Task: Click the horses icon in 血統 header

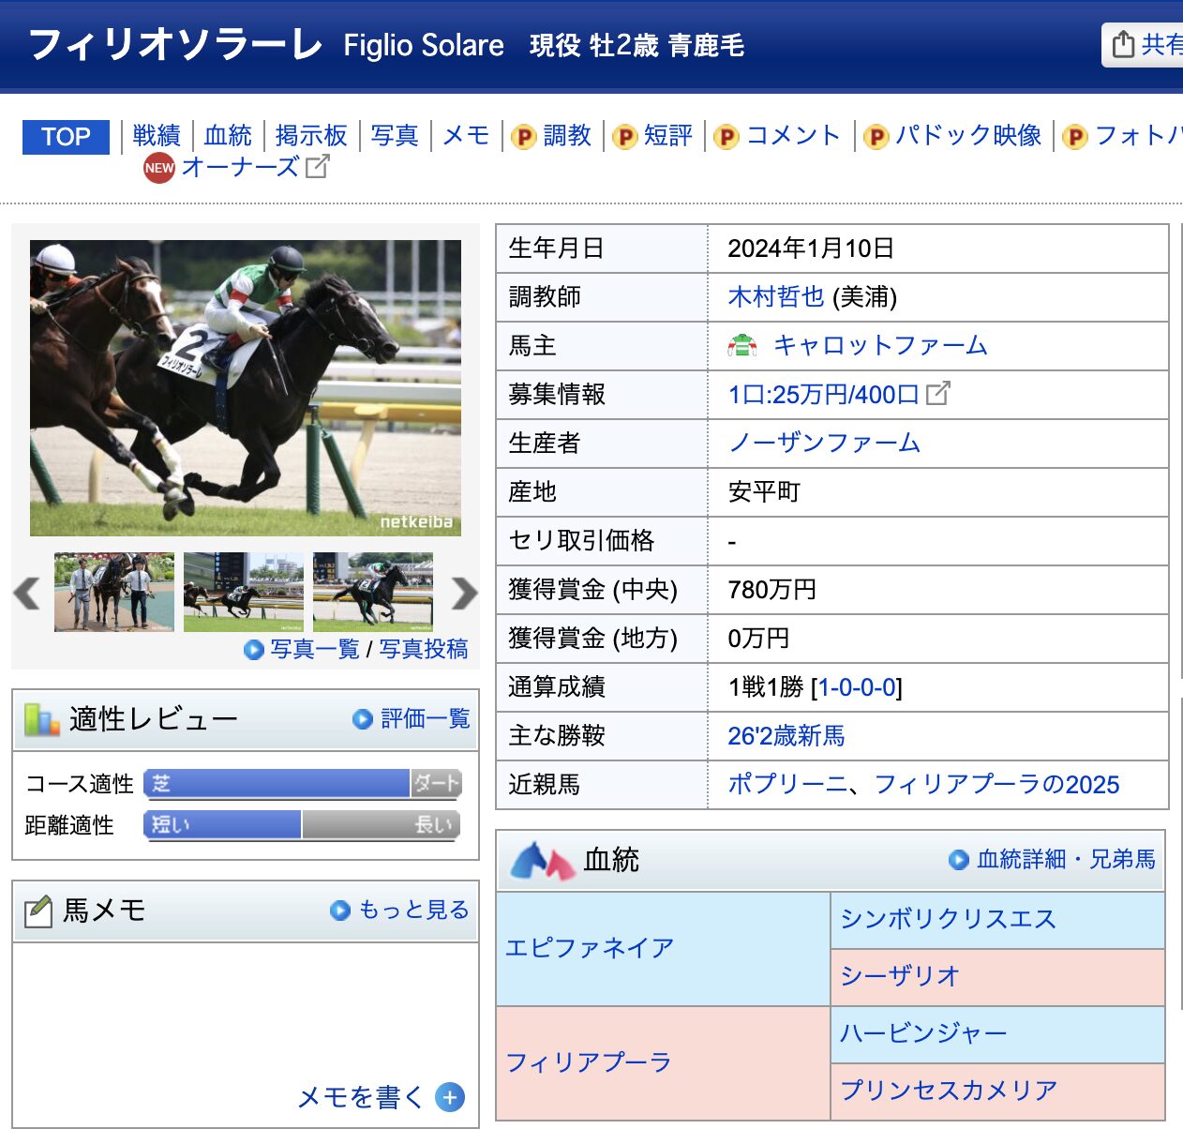Action: [x=542, y=860]
